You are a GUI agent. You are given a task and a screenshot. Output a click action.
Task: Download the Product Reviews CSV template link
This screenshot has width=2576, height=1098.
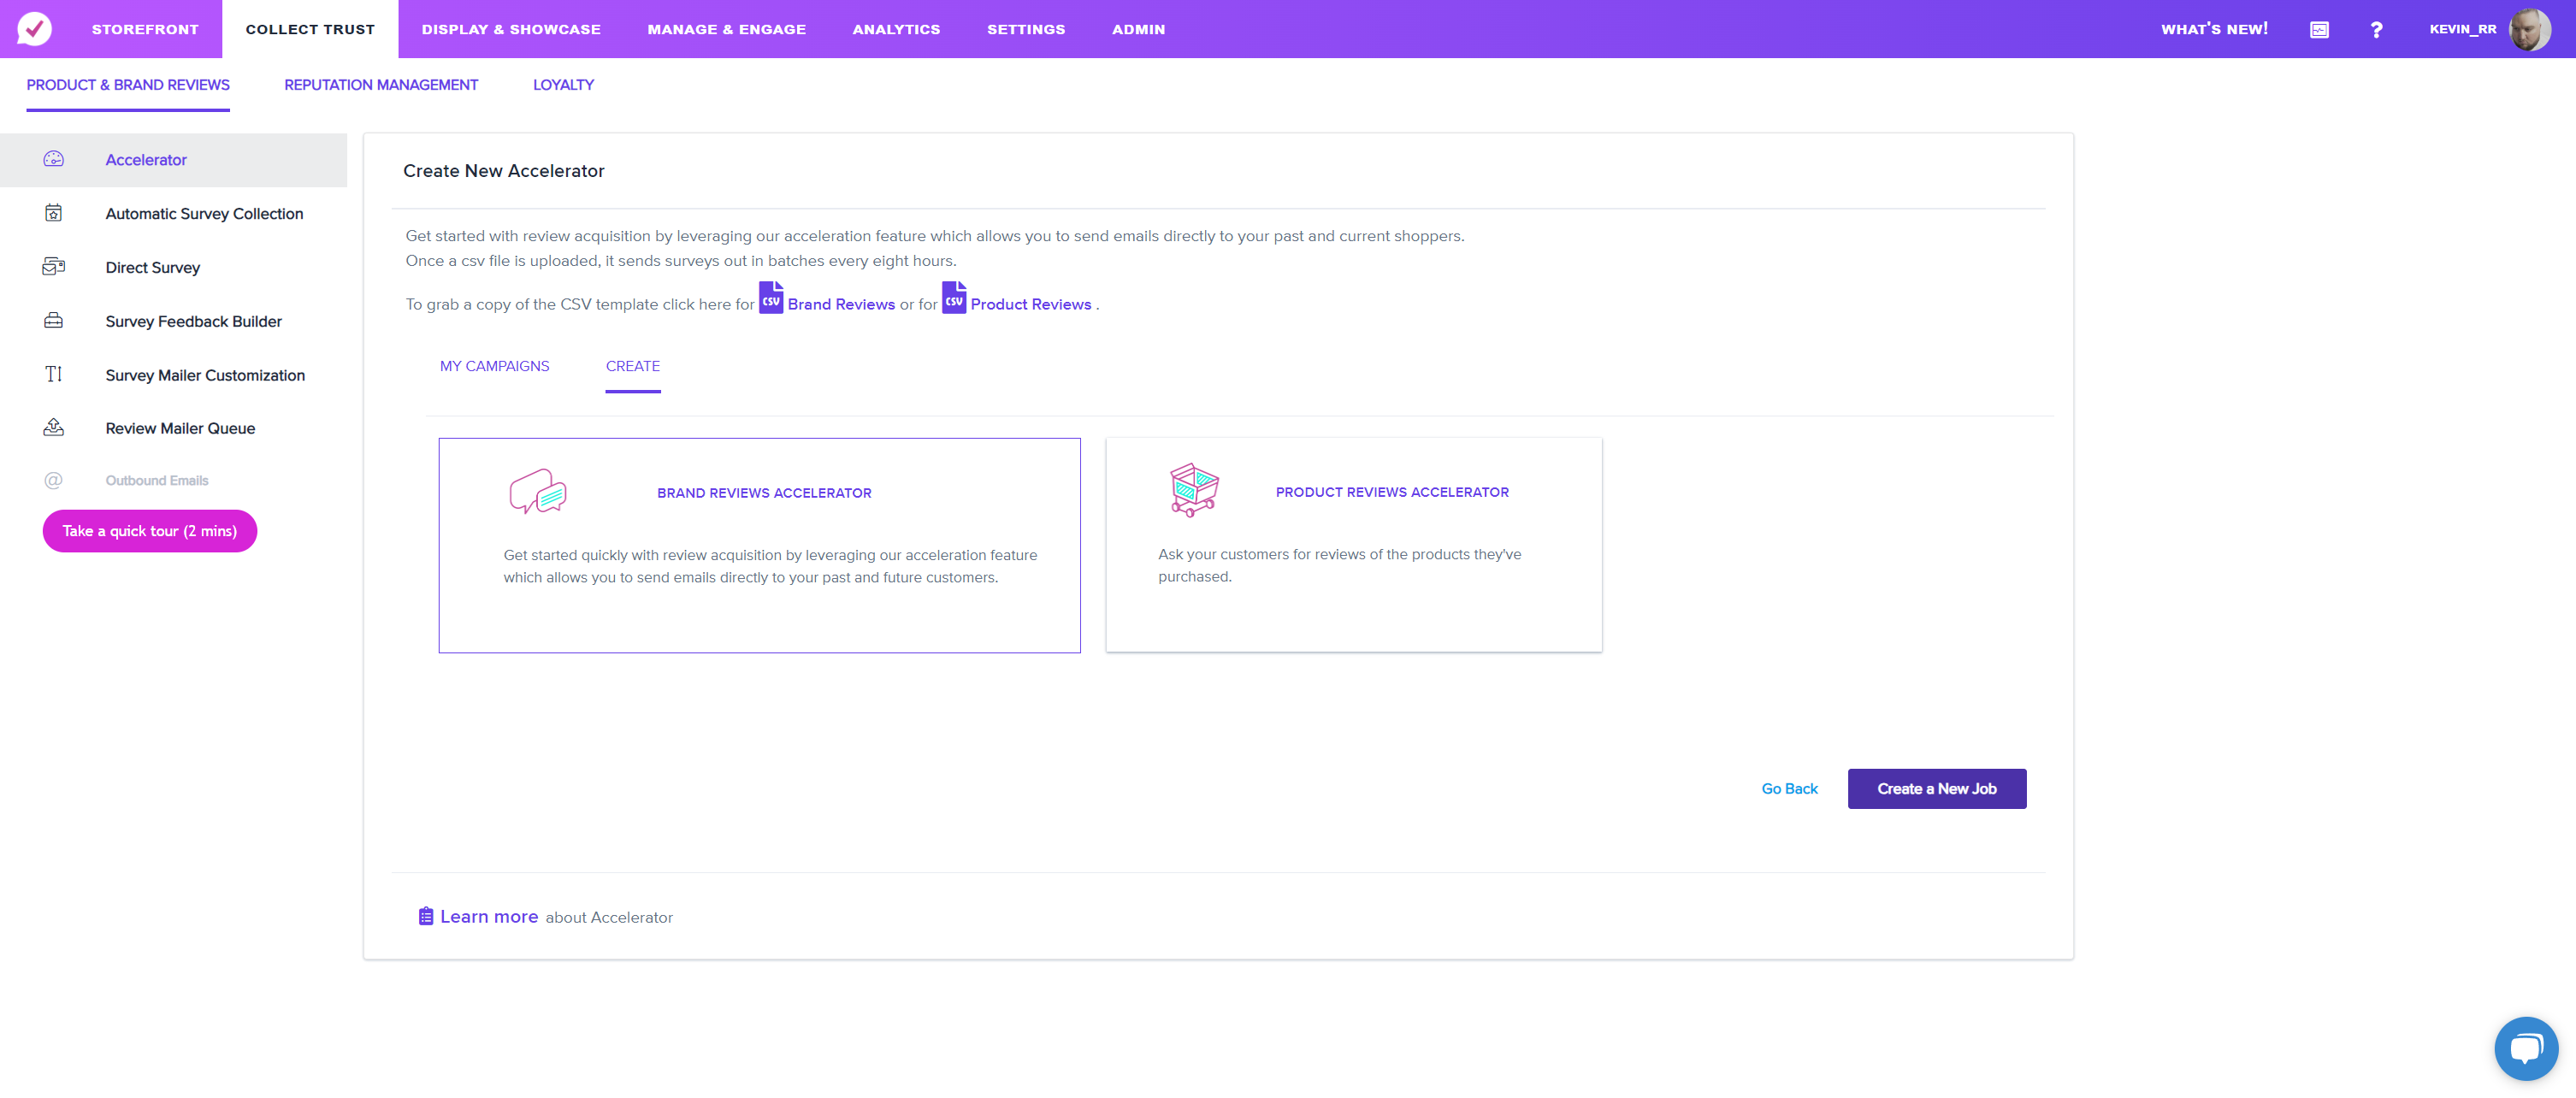pos(1031,304)
